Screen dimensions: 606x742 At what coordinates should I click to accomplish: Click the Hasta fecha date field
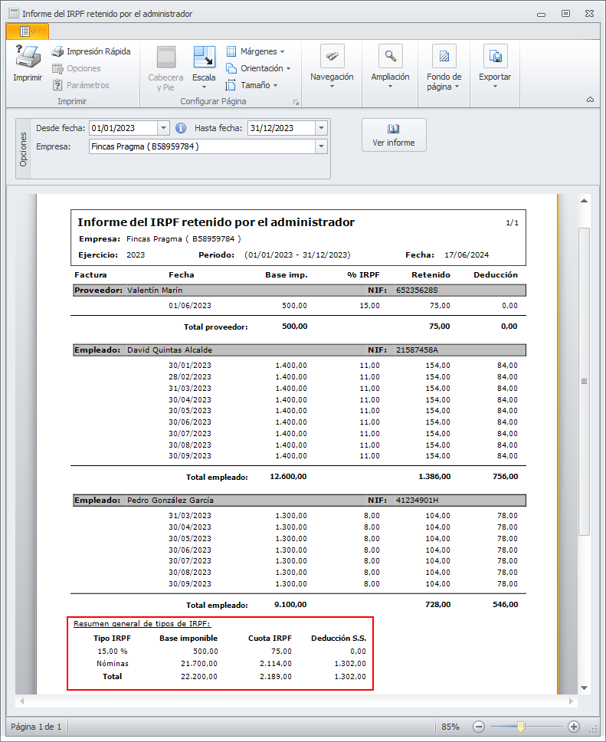(x=280, y=128)
